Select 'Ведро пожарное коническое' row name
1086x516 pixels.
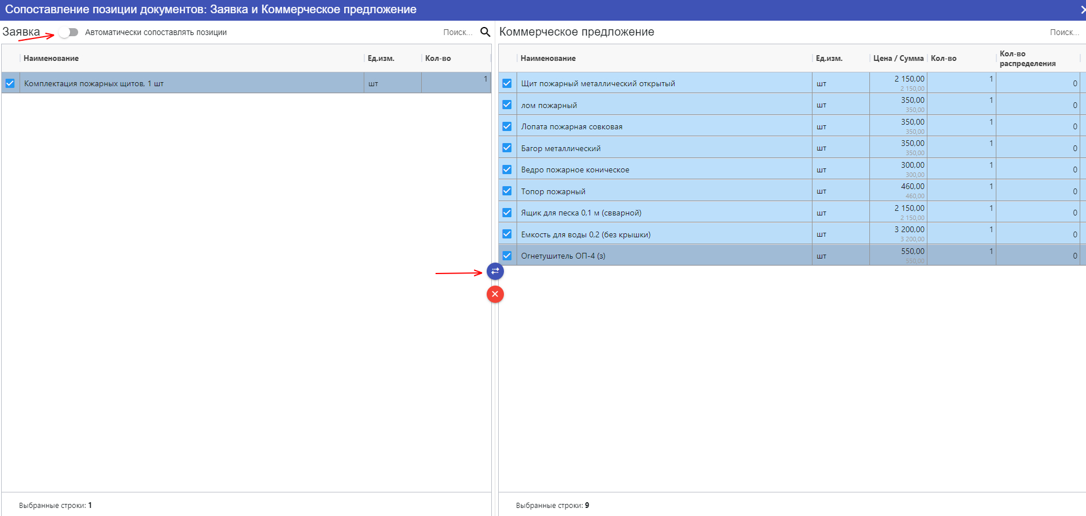pyautogui.click(x=575, y=170)
